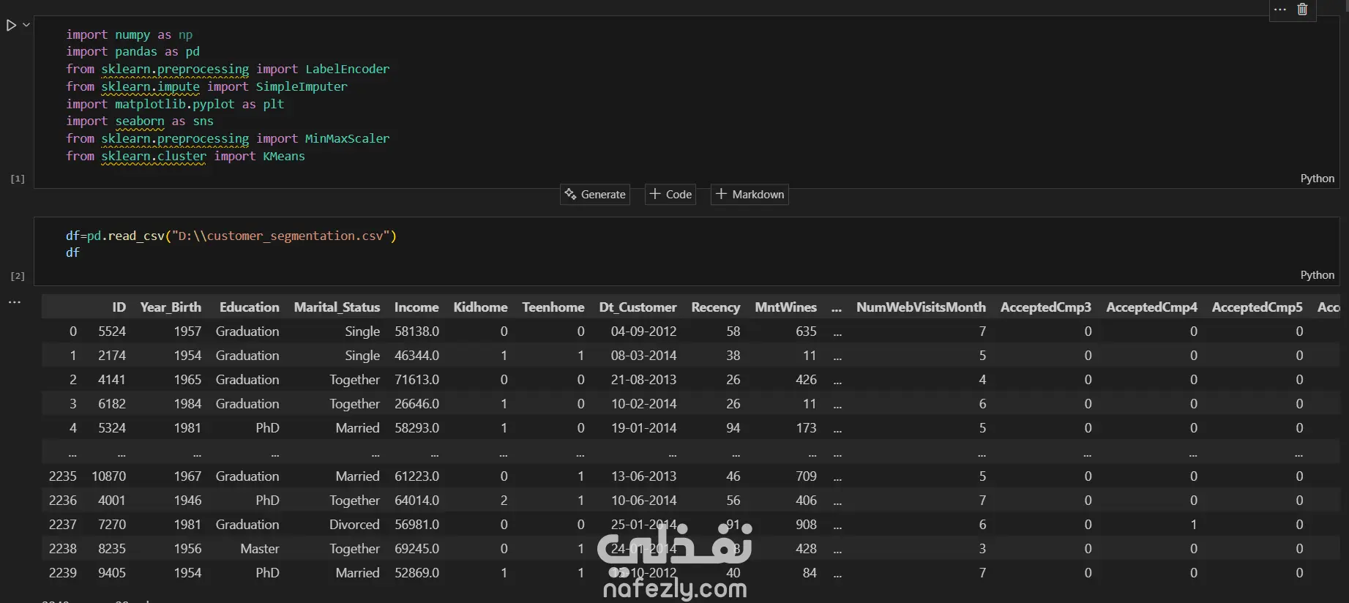Select the NumWebVisitsMonth column header
1349x603 pixels.
pyautogui.click(x=921, y=307)
